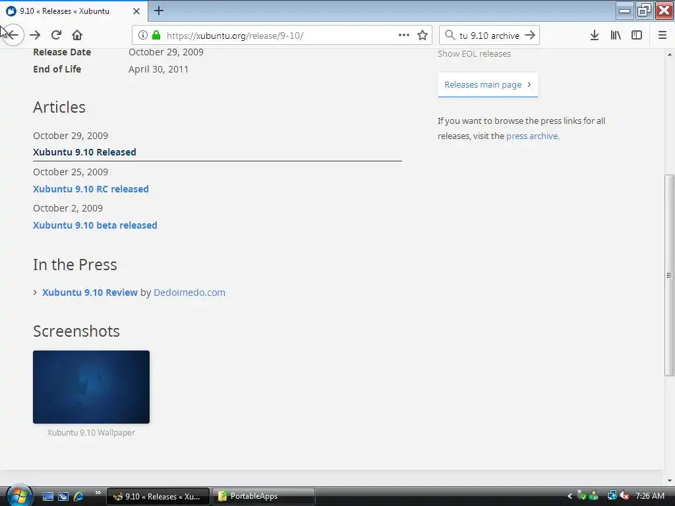675x506 pixels.
Task: Click Switch between windows quick launch icon
Action: (x=63, y=496)
